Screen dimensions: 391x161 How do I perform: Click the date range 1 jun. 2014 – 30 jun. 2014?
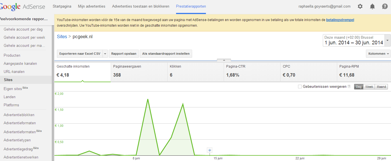click(x=354, y=43)
